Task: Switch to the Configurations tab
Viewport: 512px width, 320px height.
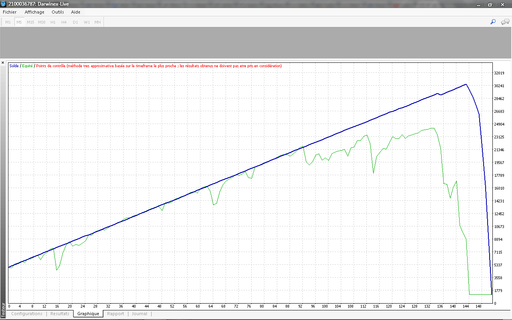Action: [27, 314]
